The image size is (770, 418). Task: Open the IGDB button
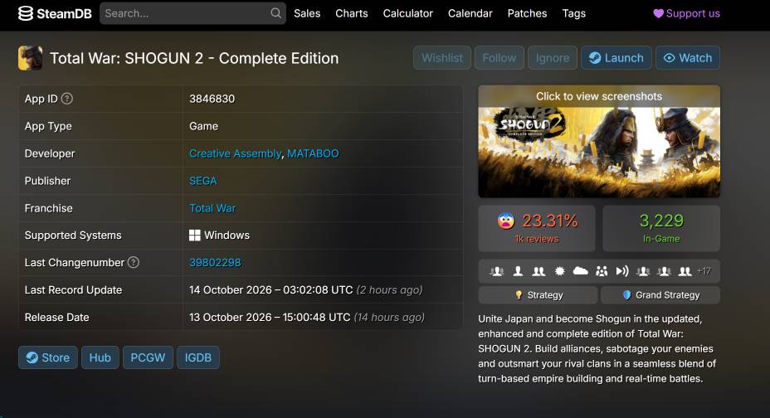[198, 357]
